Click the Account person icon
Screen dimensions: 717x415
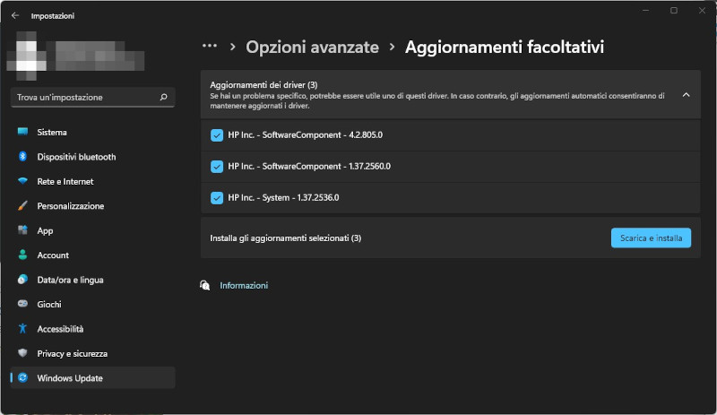click(x=23, y=255)
